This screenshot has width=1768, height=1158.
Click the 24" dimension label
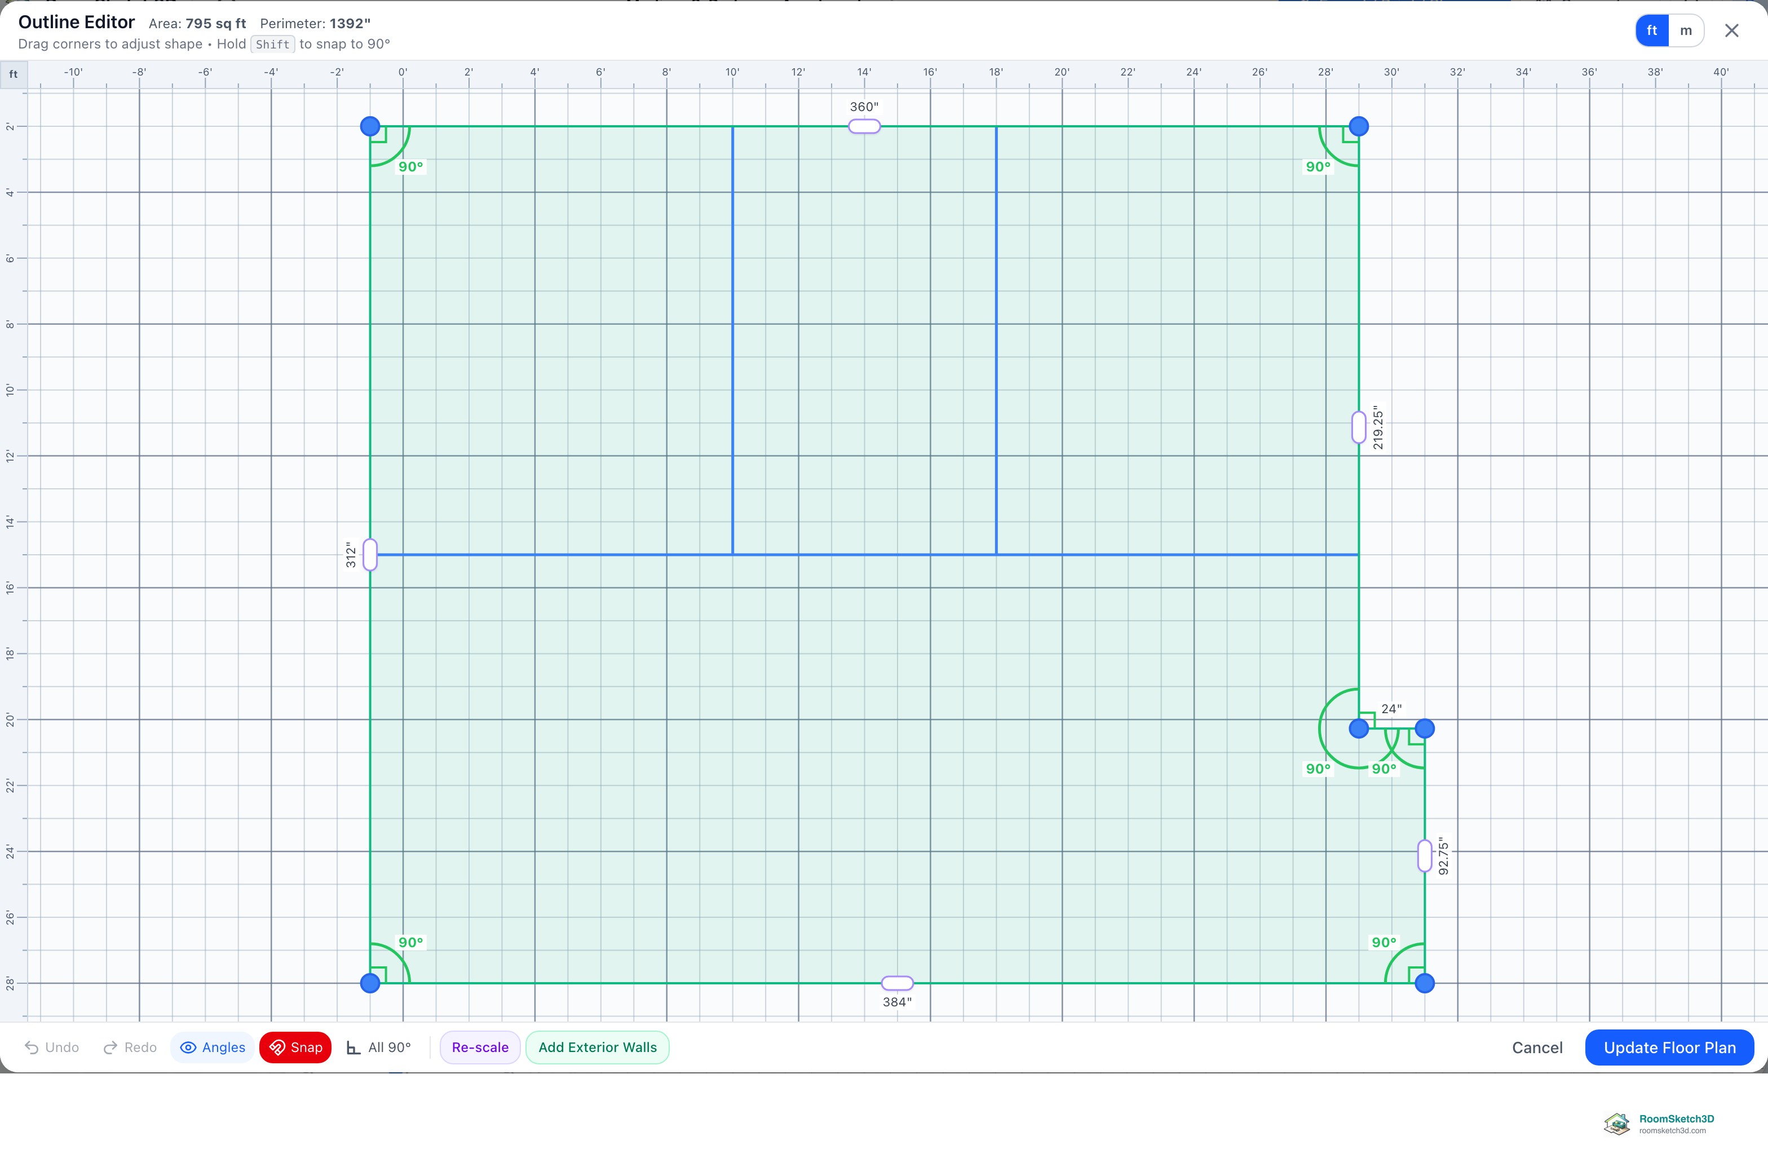click(1391, 709)
